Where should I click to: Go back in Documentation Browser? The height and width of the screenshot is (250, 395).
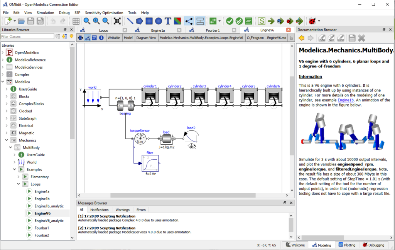tap(301, 38)
